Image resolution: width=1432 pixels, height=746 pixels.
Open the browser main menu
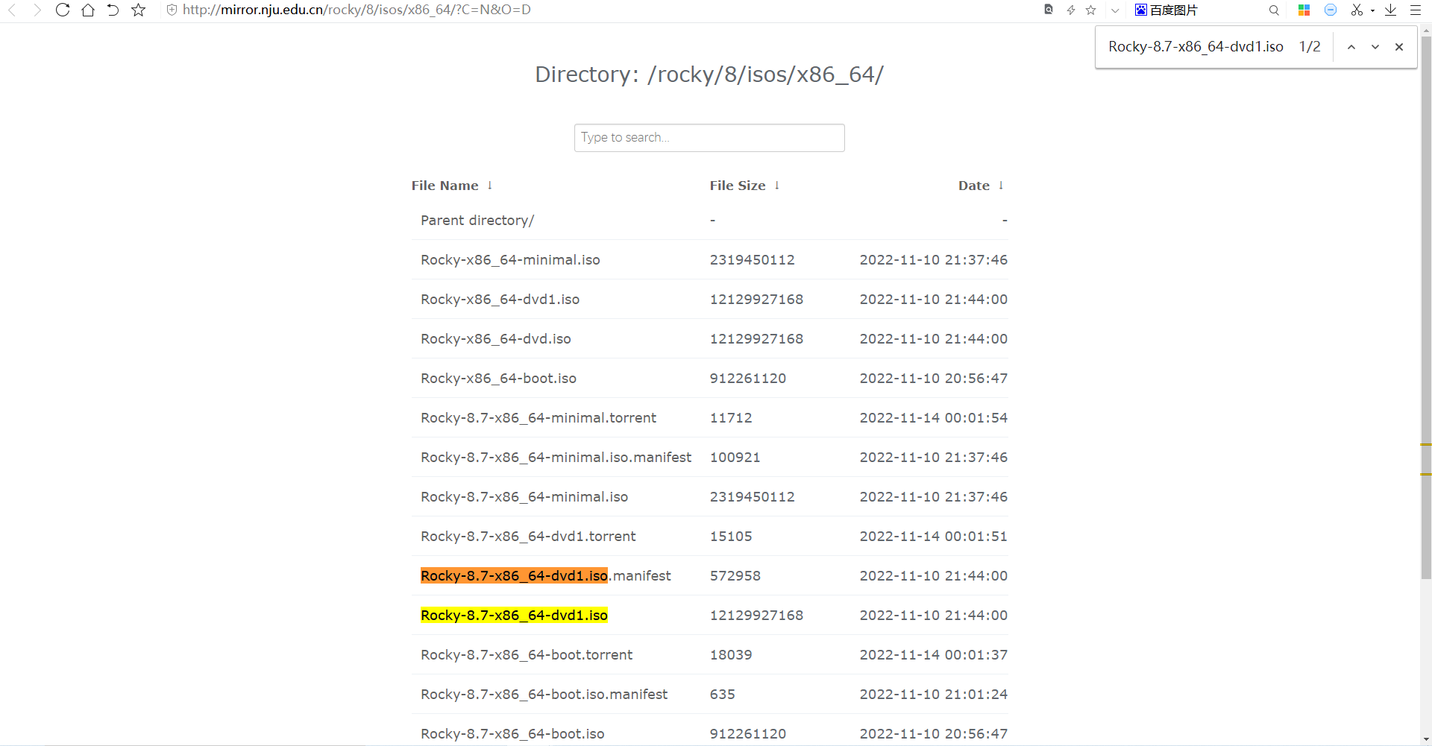tap(1416, 10)
